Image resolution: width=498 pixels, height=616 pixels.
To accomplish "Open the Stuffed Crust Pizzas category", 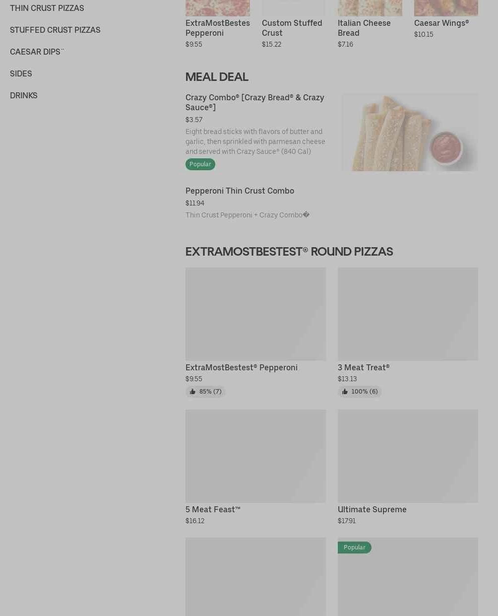I will (55, 30).
